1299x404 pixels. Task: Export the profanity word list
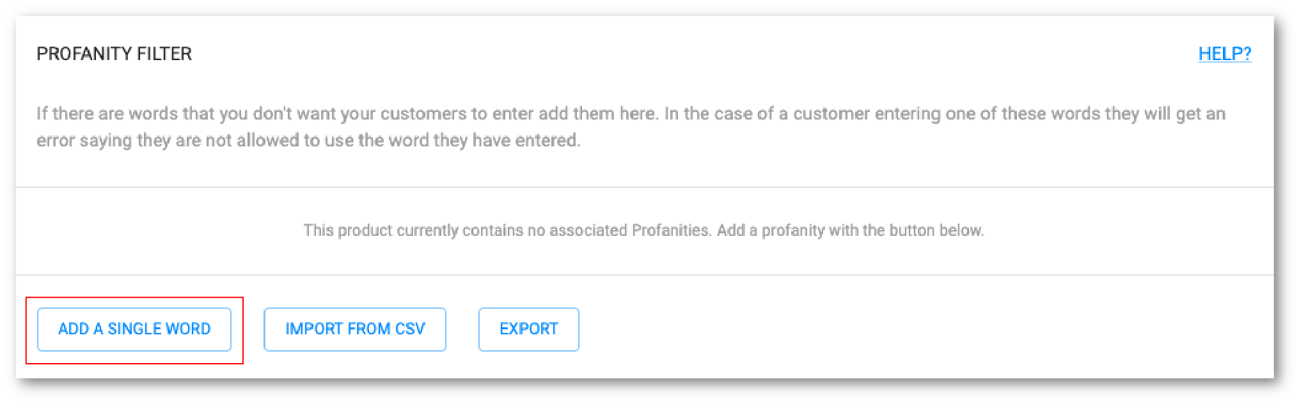(x=529, y=329)
